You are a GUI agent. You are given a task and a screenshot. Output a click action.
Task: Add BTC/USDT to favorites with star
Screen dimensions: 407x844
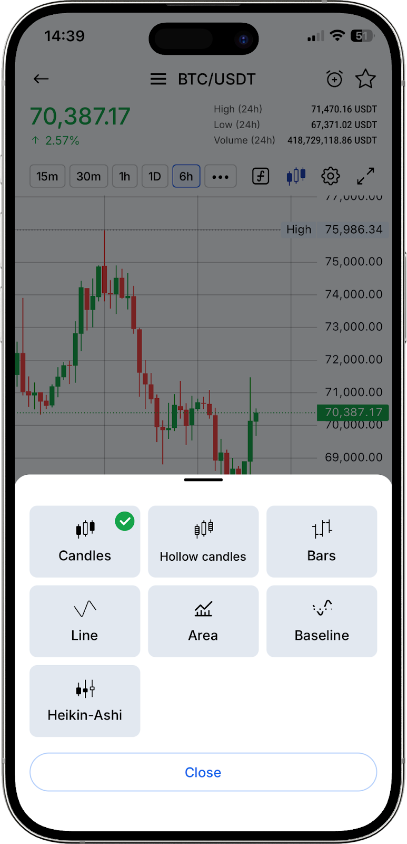point(365,79)
